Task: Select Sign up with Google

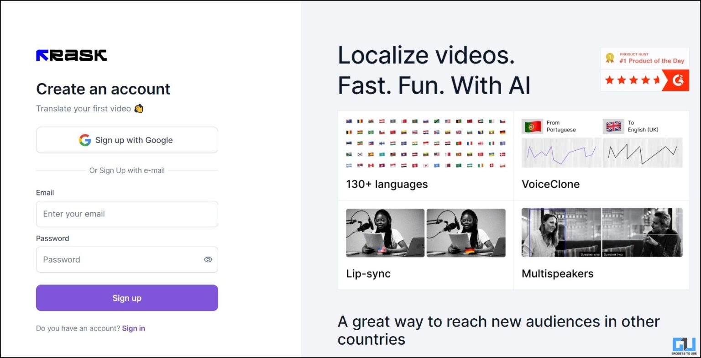Action: (x=127, y=140)
